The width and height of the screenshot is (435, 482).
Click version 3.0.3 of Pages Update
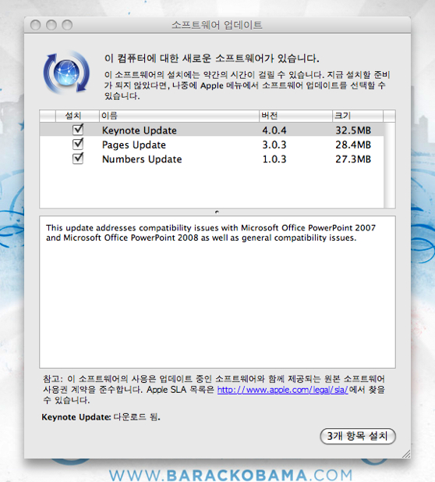pyautogui.click(x=274, y=145)
